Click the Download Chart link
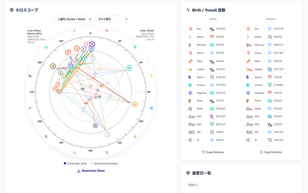Image resolution: width=308 pixels, height=193 pixels. tap(90, 171)
